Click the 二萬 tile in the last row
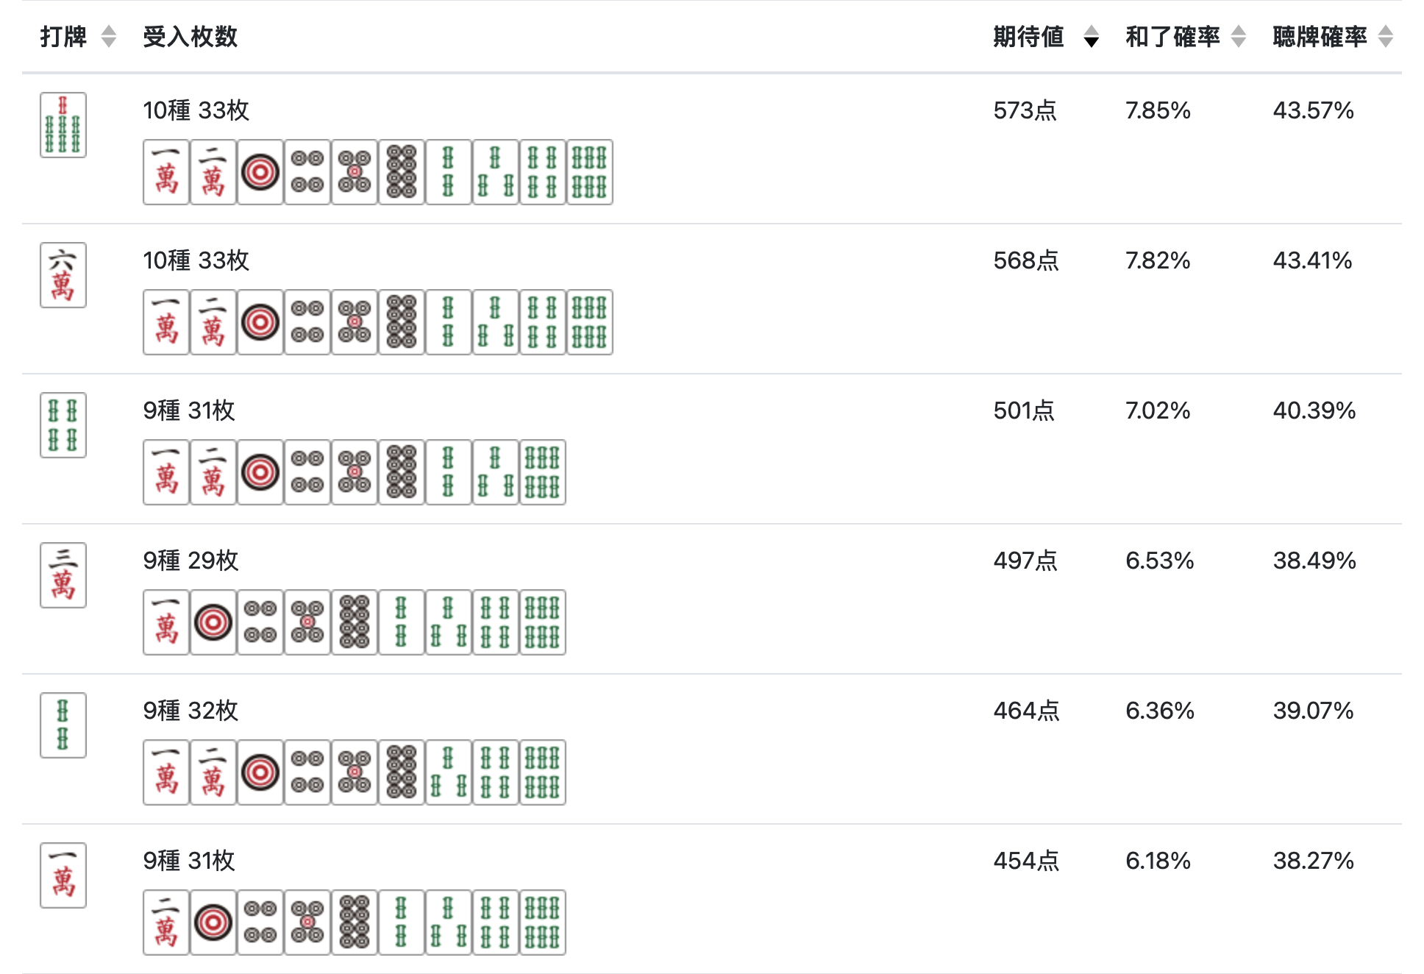 (x=166, y=923)
